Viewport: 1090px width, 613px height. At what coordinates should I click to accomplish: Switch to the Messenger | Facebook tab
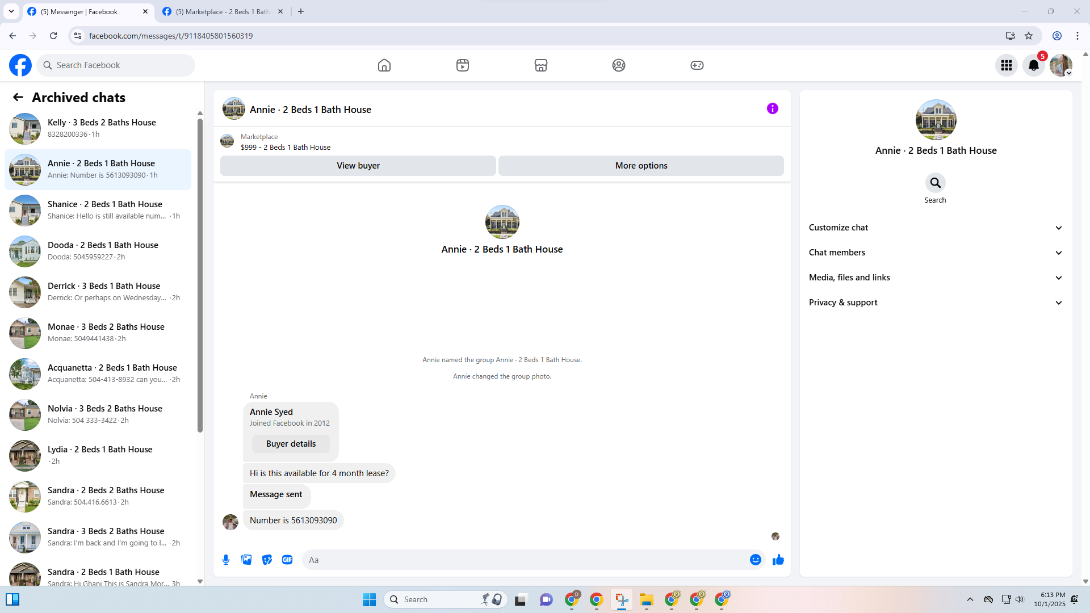88,11
